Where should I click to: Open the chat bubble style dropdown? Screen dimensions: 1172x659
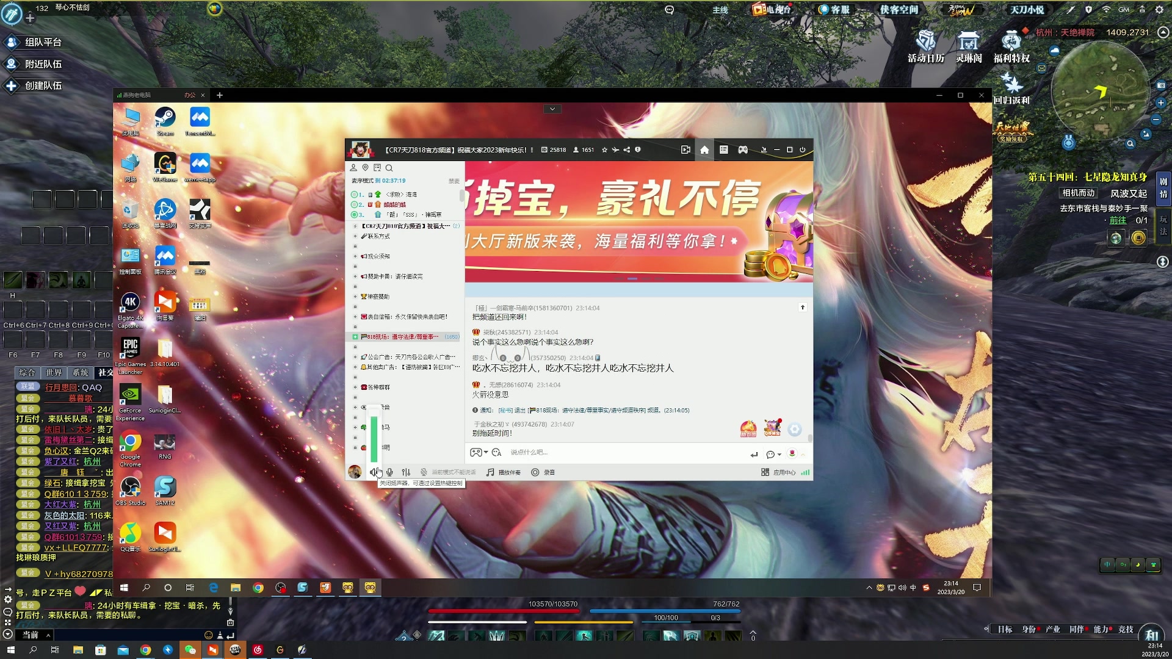click(x=773, y=454)
